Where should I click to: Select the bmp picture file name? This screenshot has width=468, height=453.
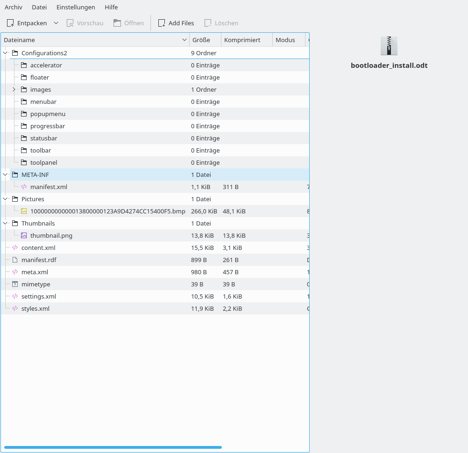108,211
